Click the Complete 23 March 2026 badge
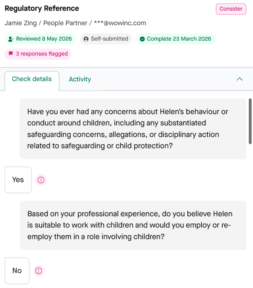The height and width of the screenshot is (288, 253). 175,39
